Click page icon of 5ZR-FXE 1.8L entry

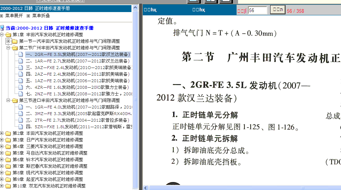coord(21,127)
